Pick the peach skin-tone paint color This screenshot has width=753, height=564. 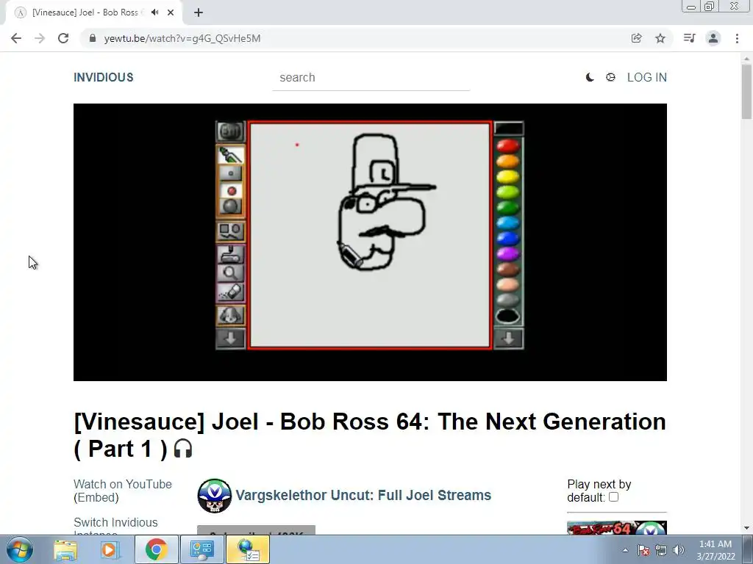click(507, 284)
